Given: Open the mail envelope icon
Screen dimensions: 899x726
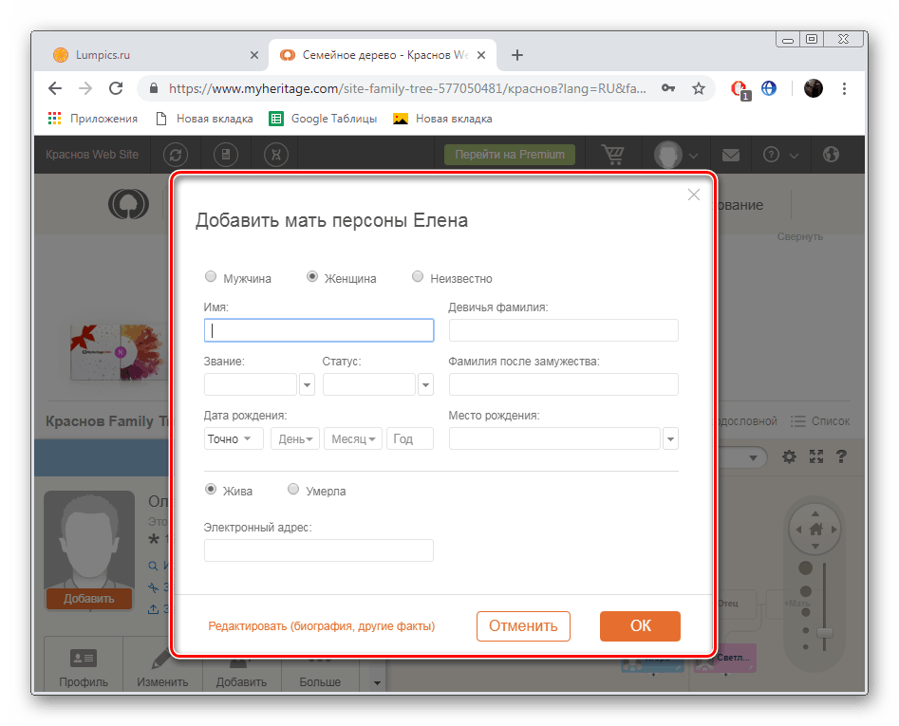Looking at the screenshot, I should [730, 154].
